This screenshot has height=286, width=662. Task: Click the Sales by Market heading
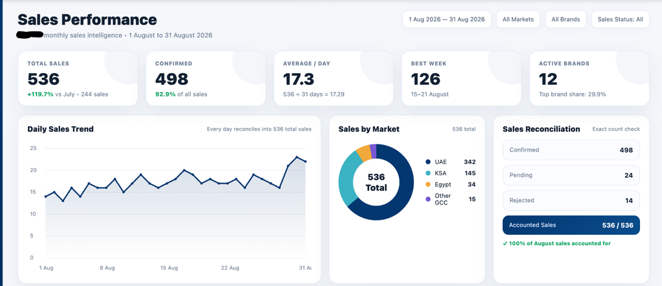(369, 129)
